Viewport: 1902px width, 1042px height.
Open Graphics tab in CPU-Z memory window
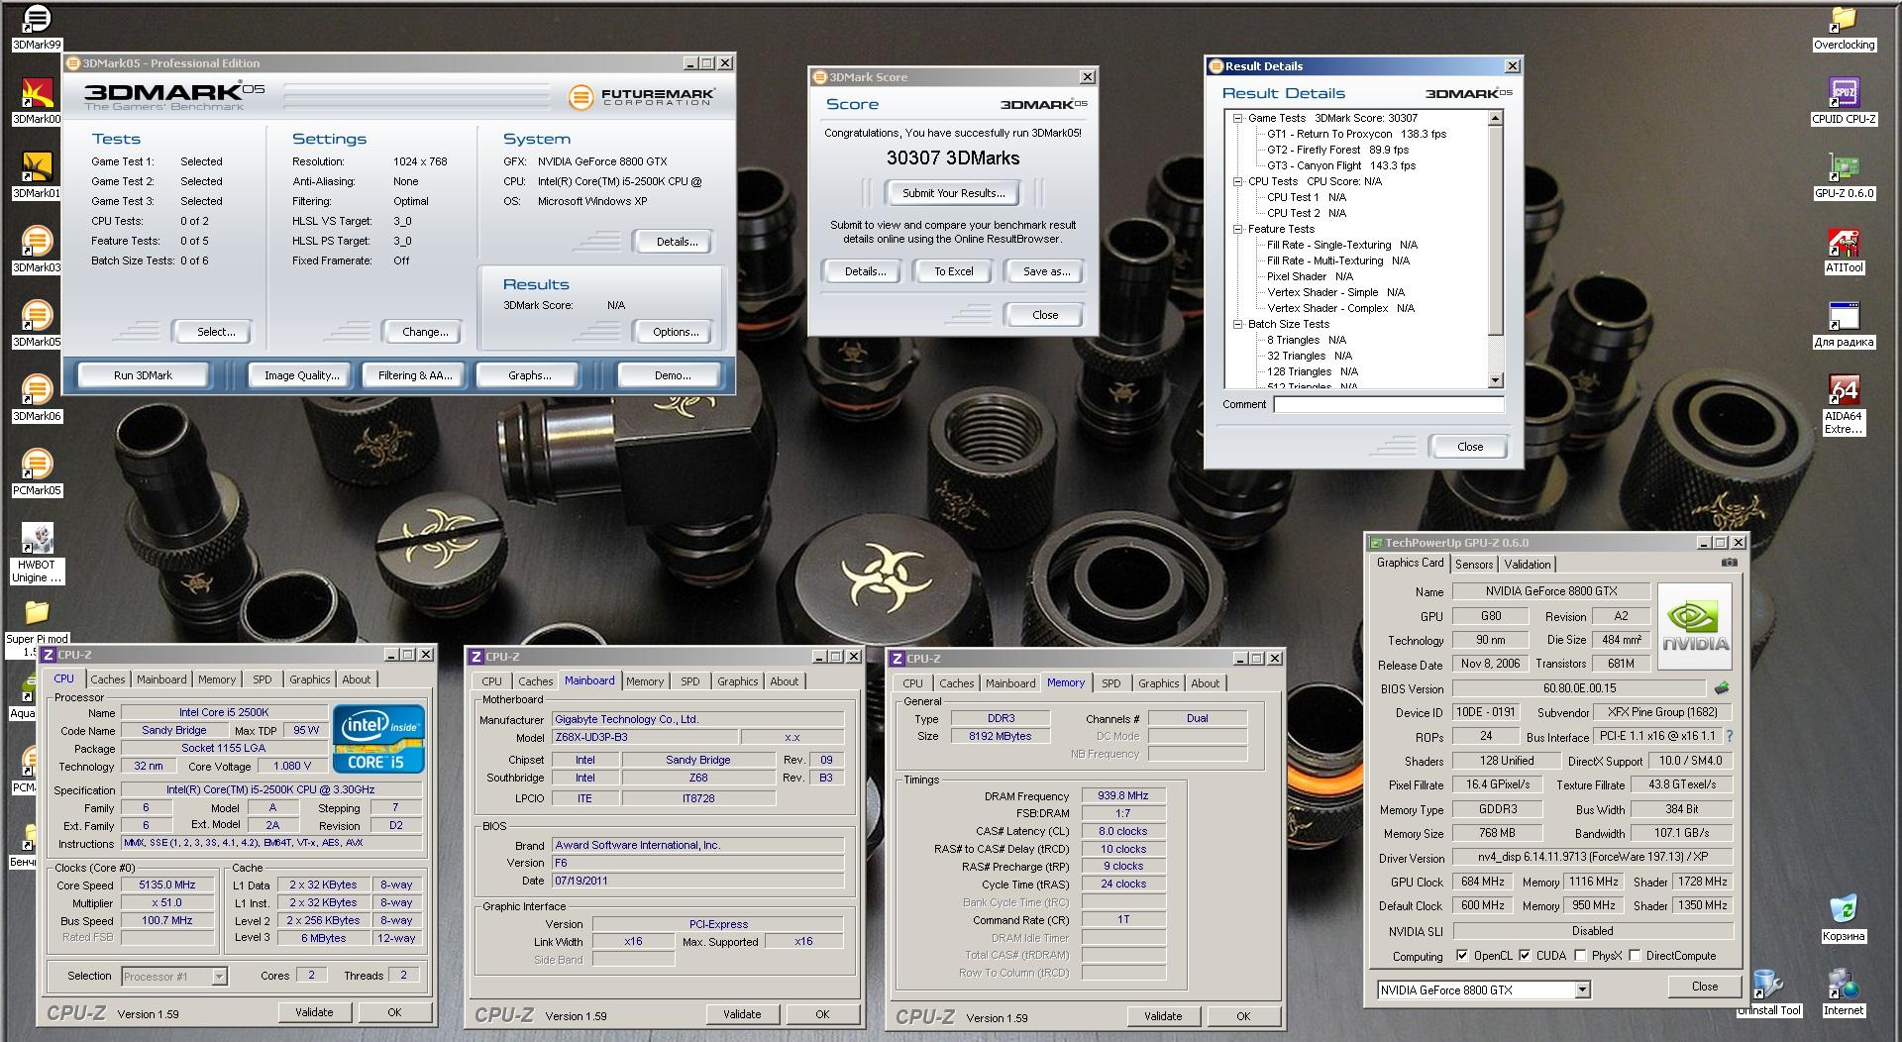[x=1158, y=683]
